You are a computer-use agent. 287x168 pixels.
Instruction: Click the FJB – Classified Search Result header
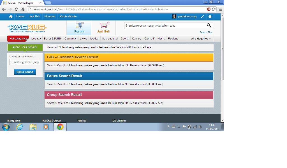coord(129,57)
